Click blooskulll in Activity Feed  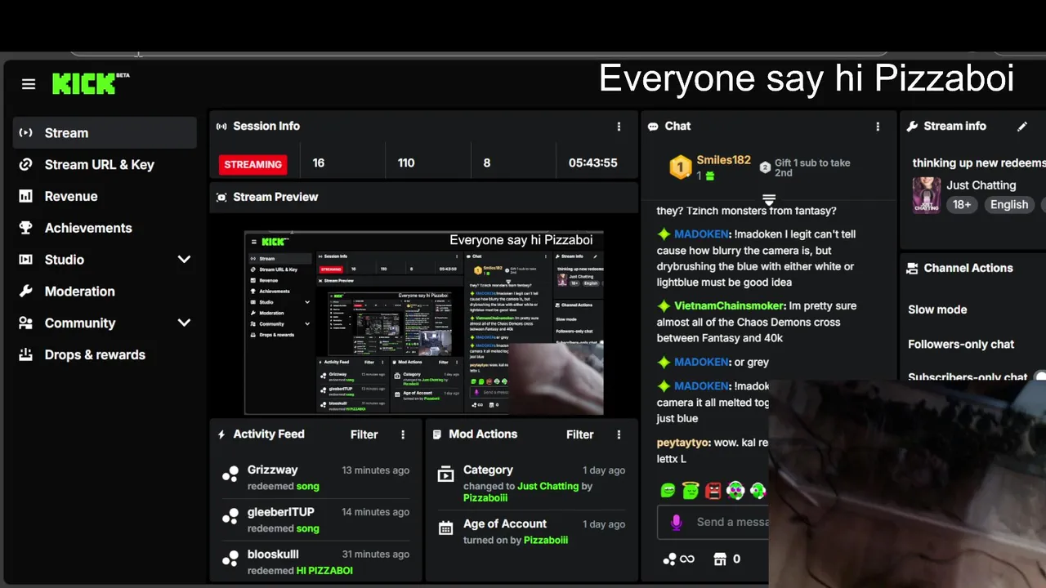pyautogui.click(x=273, y=555)
